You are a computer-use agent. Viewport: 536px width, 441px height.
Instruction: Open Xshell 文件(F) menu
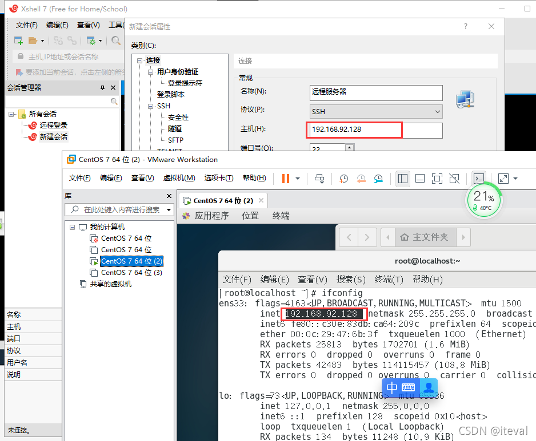click(x=27, y=25)
